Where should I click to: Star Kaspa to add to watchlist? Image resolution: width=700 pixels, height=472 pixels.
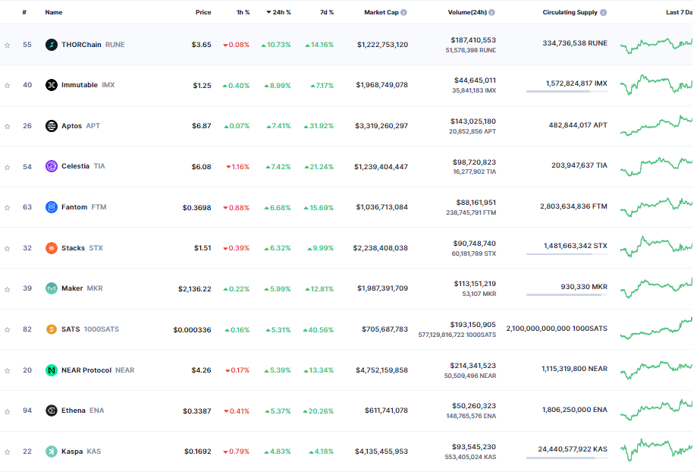pos(7,452)
